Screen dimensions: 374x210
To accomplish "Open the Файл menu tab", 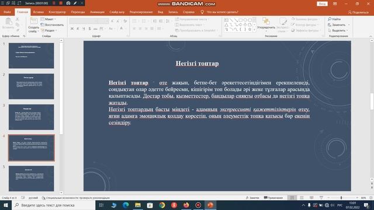I will [x=7, y=12].
